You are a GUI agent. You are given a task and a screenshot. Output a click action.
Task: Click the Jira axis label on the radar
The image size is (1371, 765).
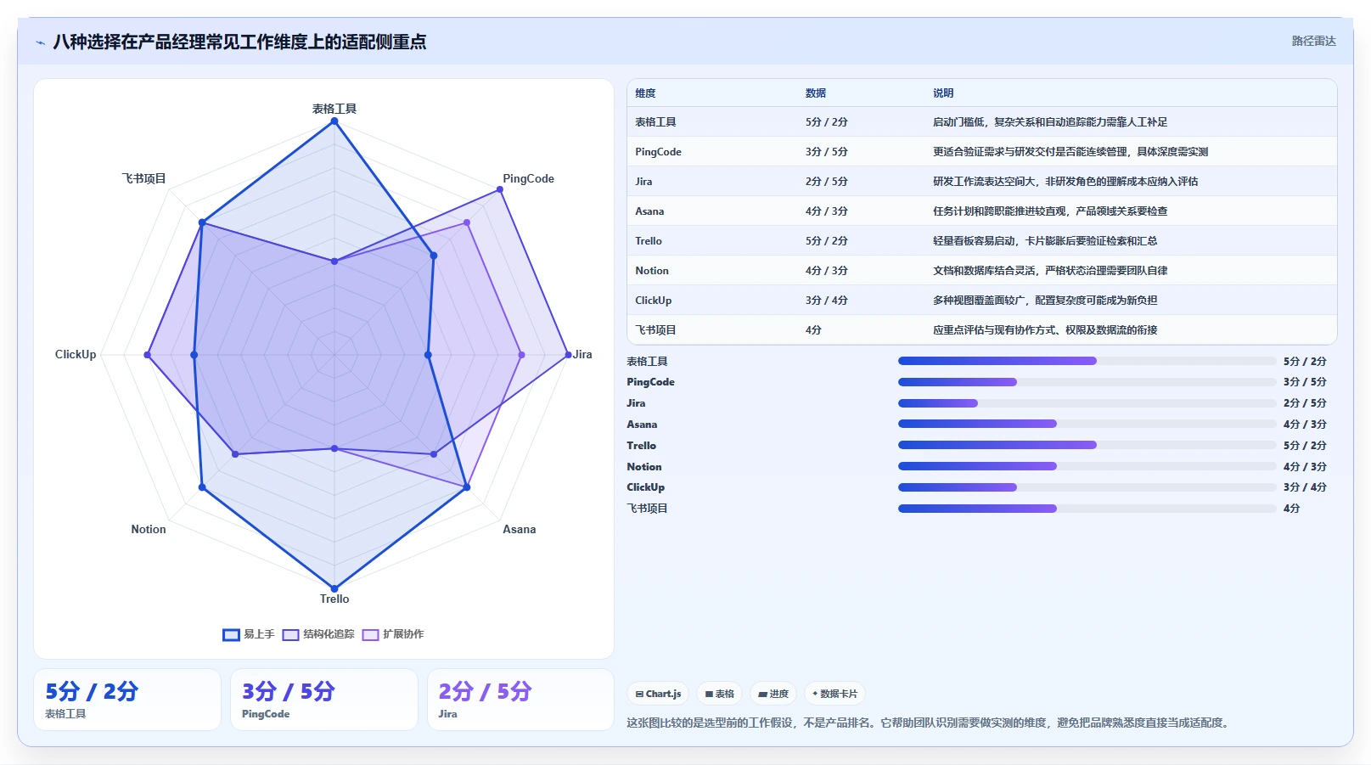(582, 354)
